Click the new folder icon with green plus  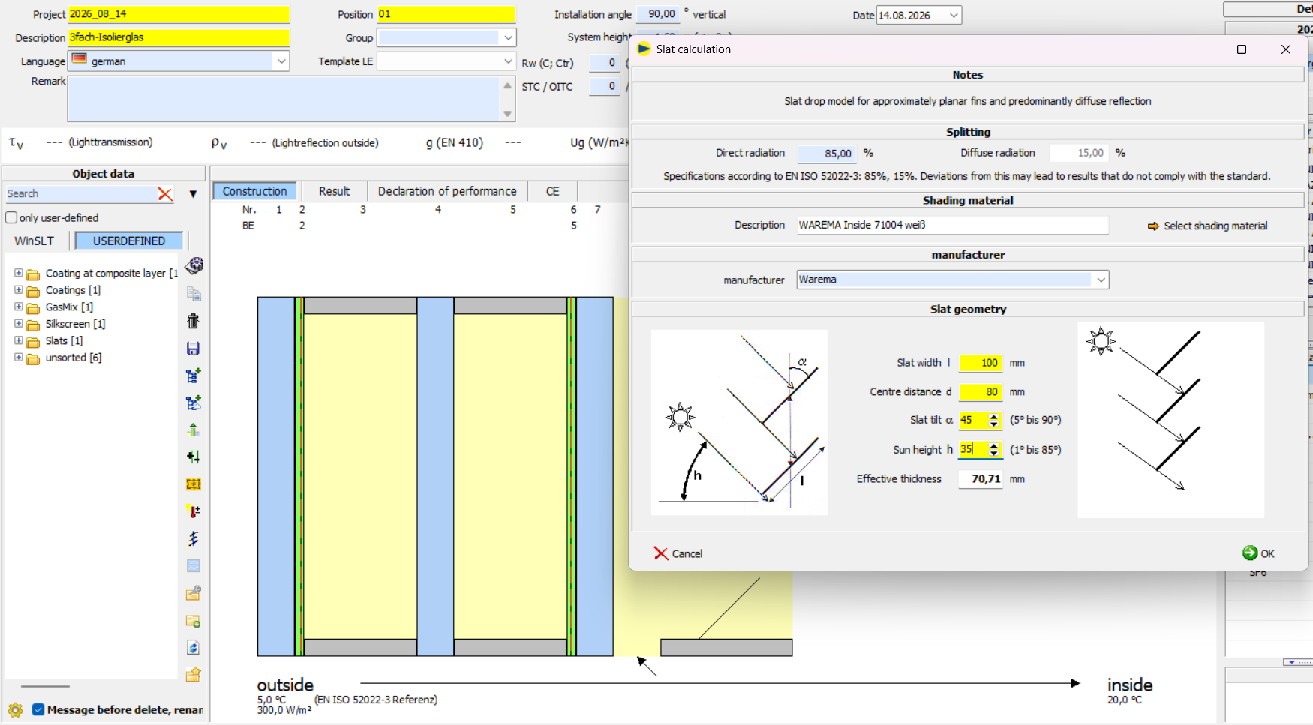click(194, 621)
